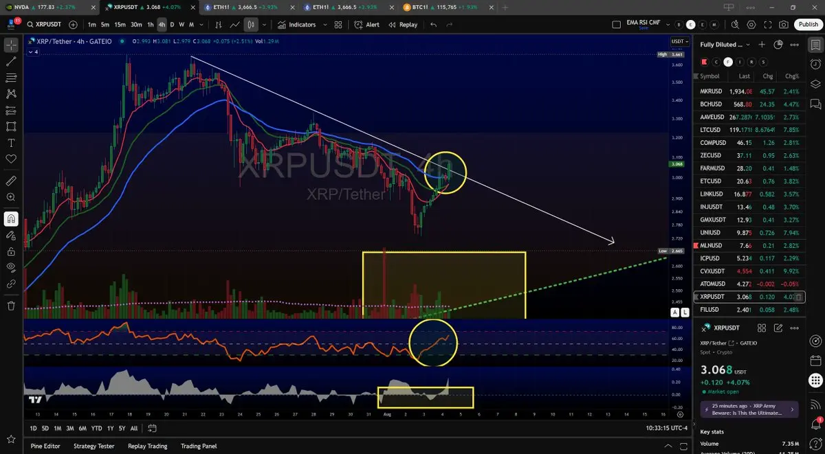Image resolution: width=825 pixels, height=454 pixels.
Task: Switch to the 1m timeframe
Action: coord(91,25)
